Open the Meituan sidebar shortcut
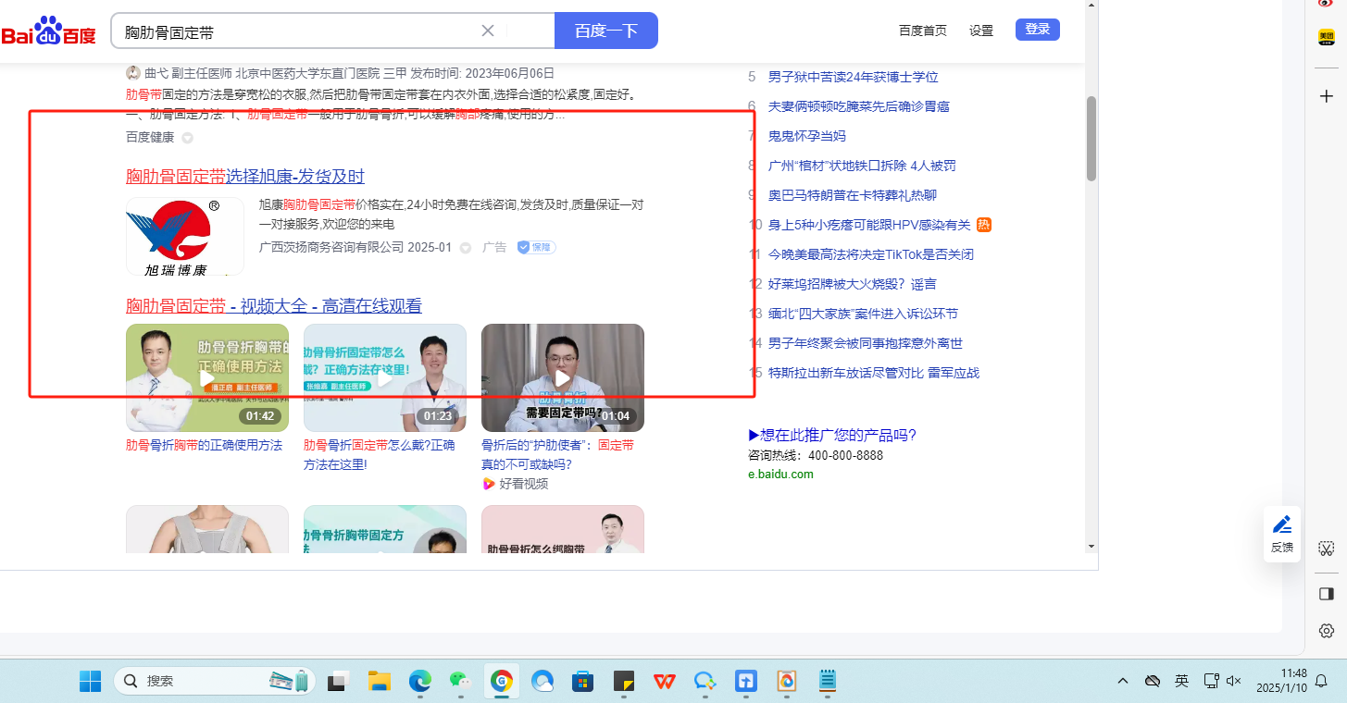The height and width of the screenshot is (703, 1347). (1326, 37)
